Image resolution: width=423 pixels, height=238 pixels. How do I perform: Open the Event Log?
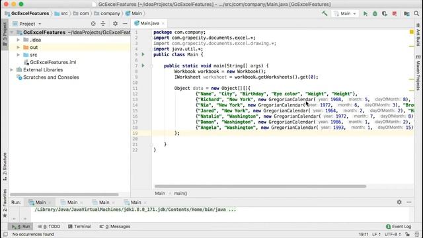(x=399, y=226)
